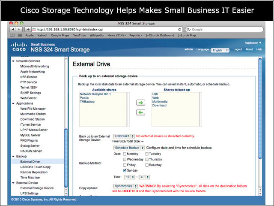Open the Apple bookmark
The image size is (274, 206).
pyautogui.click(x=30, y=35)
